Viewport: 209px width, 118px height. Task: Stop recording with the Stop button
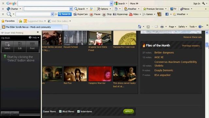coord(107,14)
